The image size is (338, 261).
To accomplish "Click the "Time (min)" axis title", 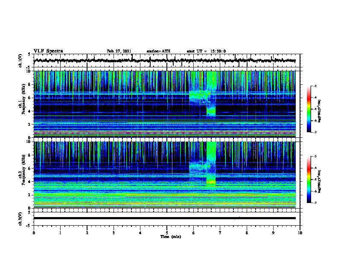I will pos(171,237).
